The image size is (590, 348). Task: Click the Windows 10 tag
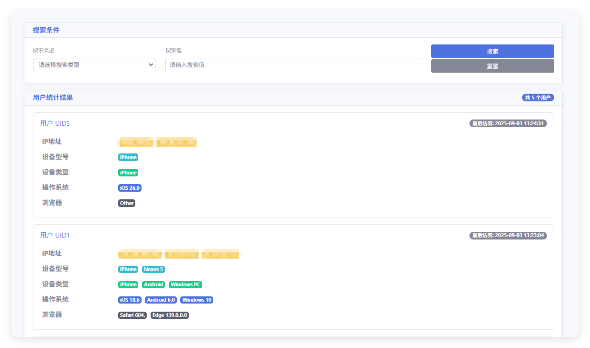[197, 300]
